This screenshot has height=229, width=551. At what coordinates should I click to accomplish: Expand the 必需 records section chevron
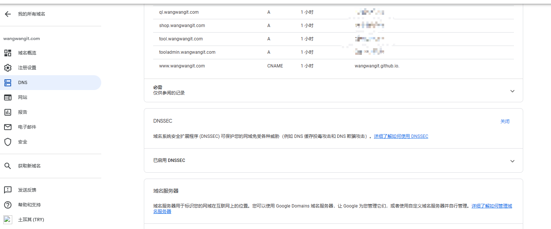(x=512, y=91)
